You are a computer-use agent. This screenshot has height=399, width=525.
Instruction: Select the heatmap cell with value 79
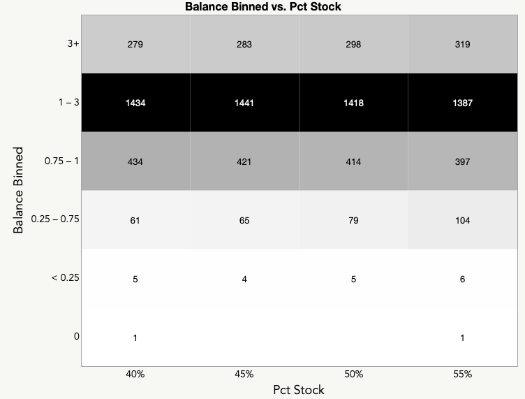point(353,220)
